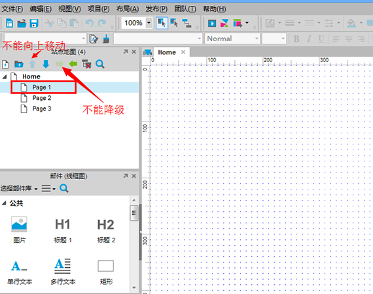Click the Preview play icon in the toolbar
The width and height of the screenshot is (373, 294).
[212, 24]
